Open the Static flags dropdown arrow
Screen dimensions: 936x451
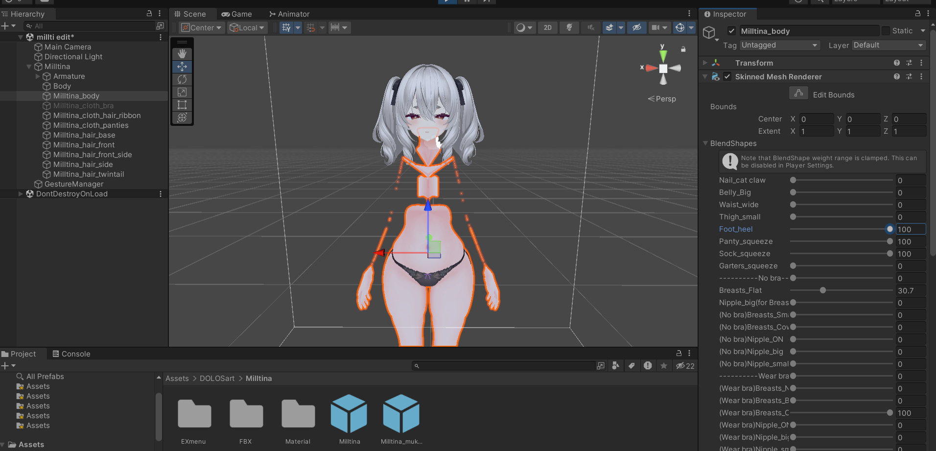pos(923,31)
